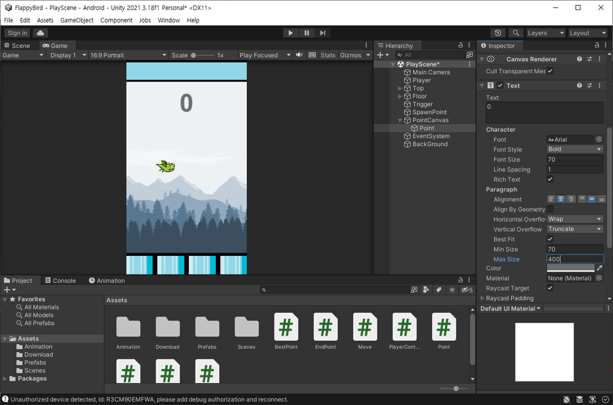Open Canvas Renderer help reference icon

tap(579, 59)
